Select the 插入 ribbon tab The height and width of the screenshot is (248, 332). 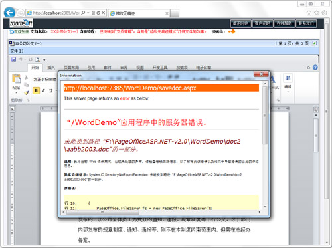51,68
